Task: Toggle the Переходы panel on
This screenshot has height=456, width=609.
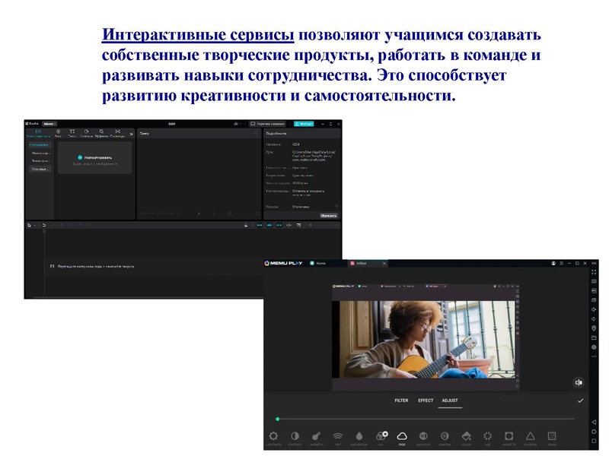Action: [x=116, y=131]
